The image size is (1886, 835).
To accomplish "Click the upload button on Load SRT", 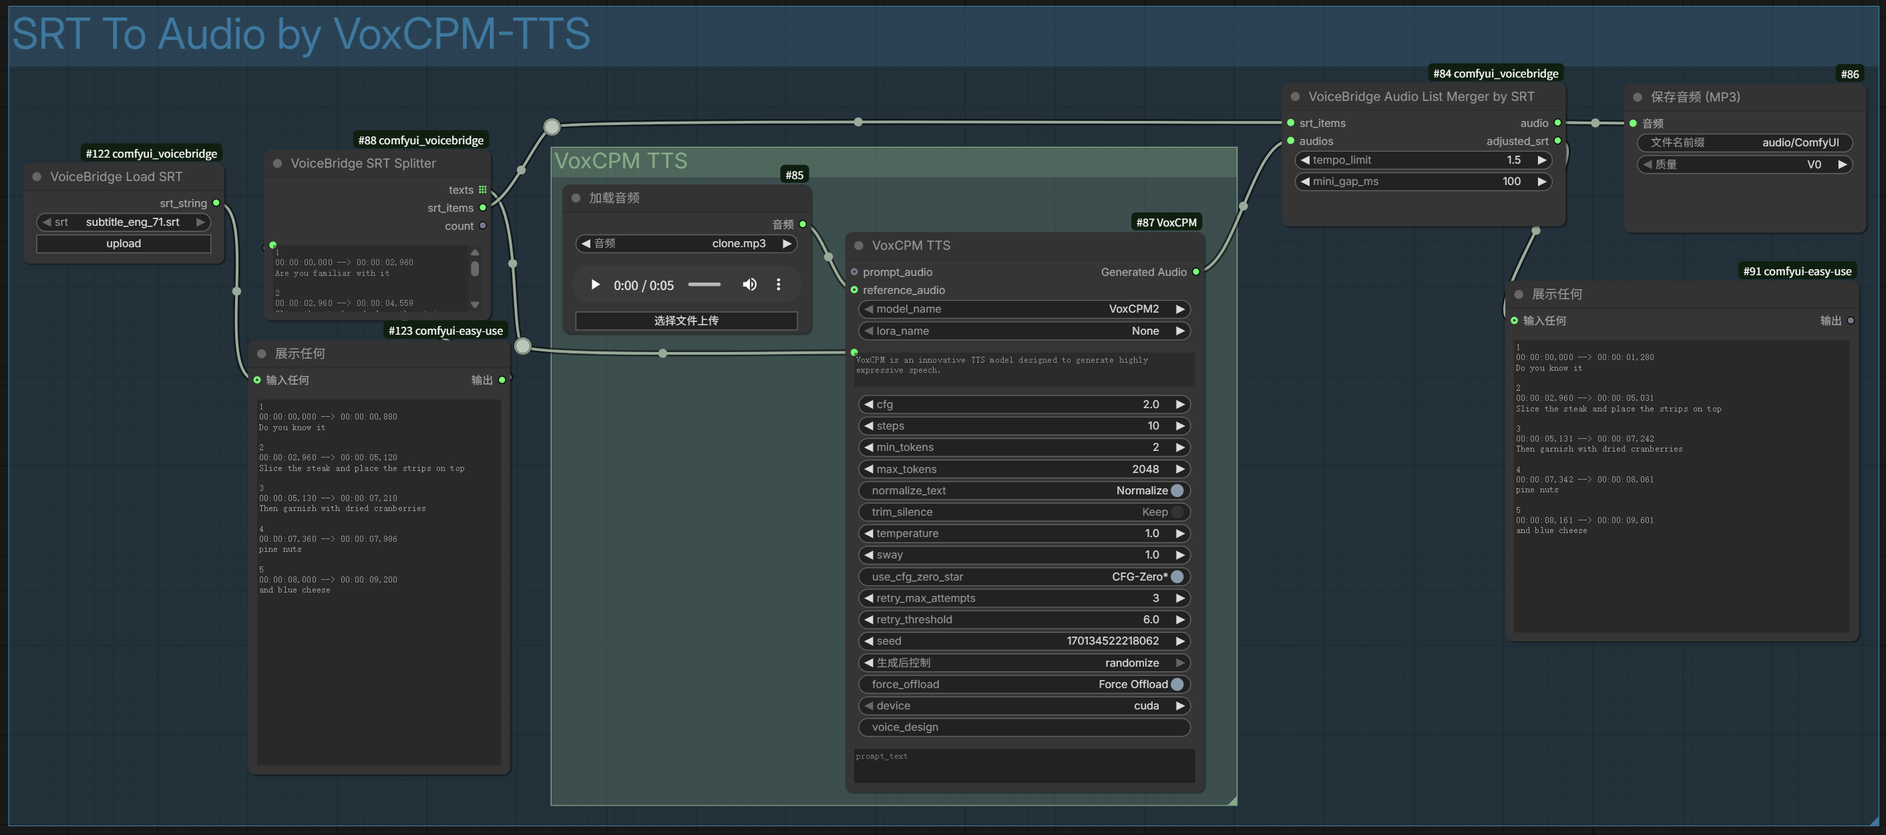I will [124, 243].
